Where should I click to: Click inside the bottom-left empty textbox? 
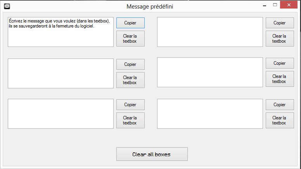point(61,114)
